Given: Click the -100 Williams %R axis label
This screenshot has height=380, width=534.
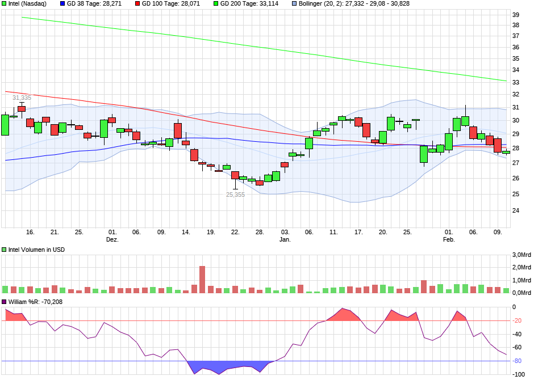Looking at the screenshot, I should tap(519, 374).
